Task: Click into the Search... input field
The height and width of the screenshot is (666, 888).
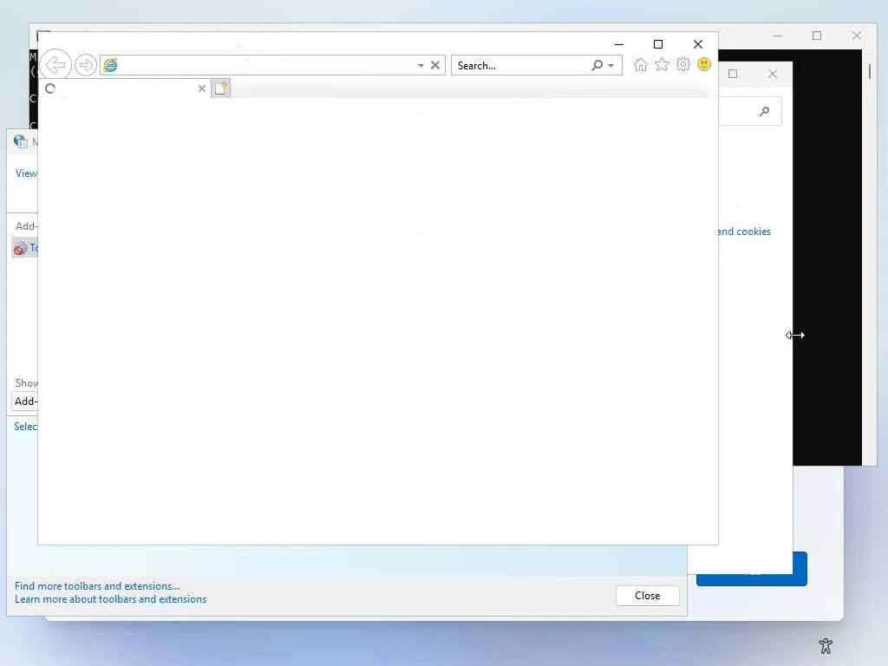Action: pos(522,66)
